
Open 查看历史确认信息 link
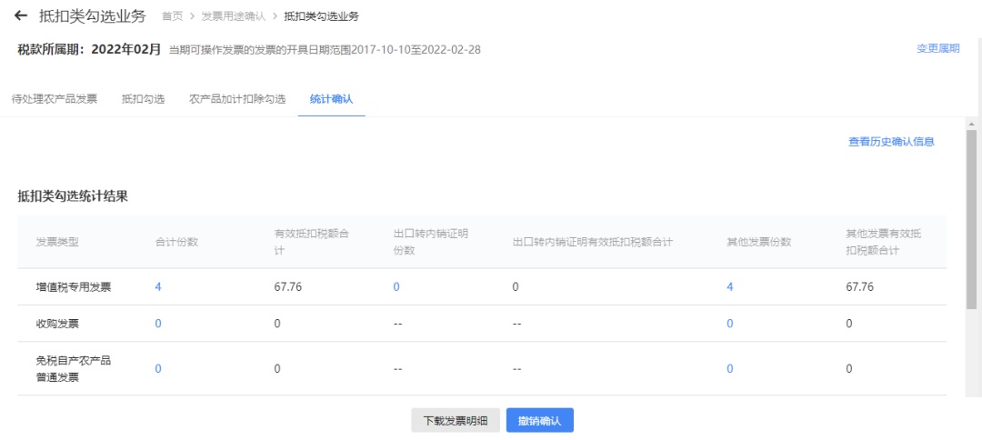[x=891, y=142]
